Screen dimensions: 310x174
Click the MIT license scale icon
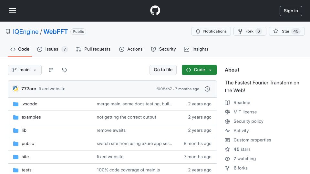point(227,112)
